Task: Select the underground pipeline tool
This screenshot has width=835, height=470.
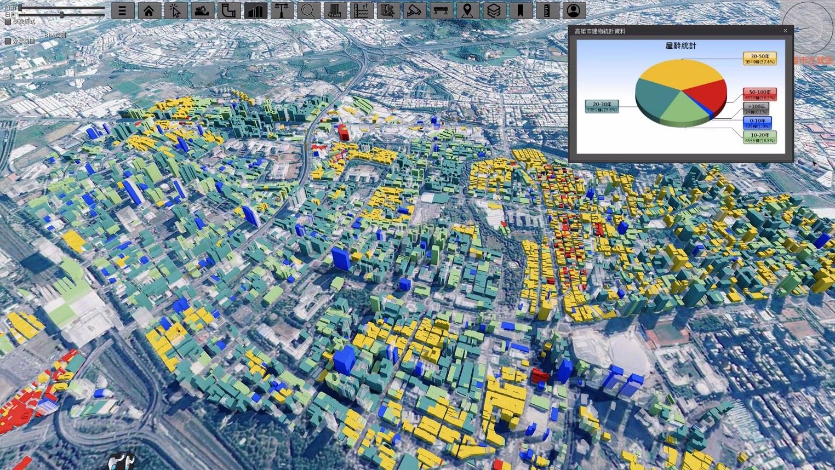Action: coord(228,10)
